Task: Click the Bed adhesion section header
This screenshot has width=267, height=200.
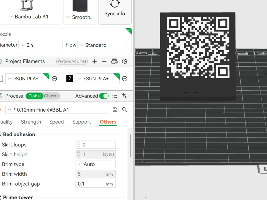Action: (19, 134)
